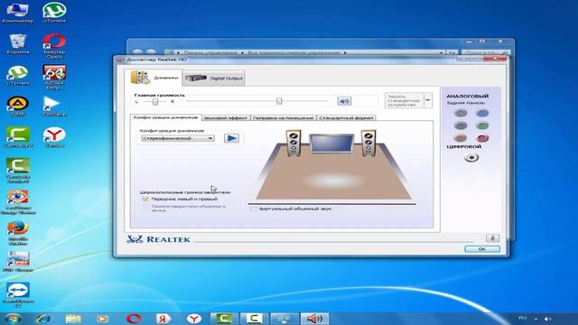Toggle the Громкоговорители объемного звука checkbox
The width and height of the screenshot is (578, 325).
pos(145,207)
